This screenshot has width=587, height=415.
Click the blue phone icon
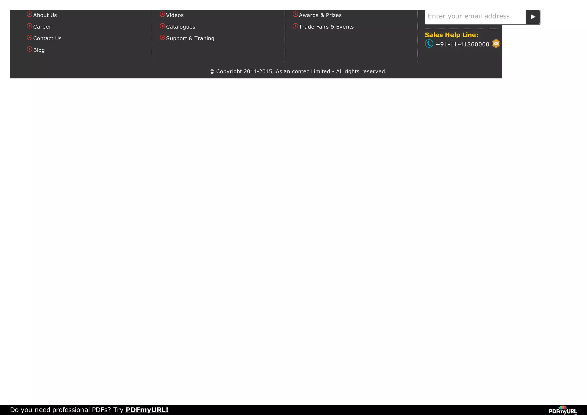(x=429, y=44)
